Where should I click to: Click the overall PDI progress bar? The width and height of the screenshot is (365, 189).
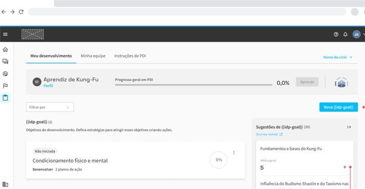[193, 85]
